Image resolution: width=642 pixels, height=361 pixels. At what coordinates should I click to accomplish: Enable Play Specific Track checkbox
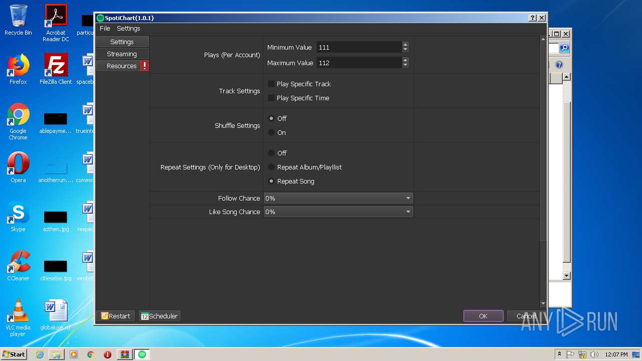point(271,84)
